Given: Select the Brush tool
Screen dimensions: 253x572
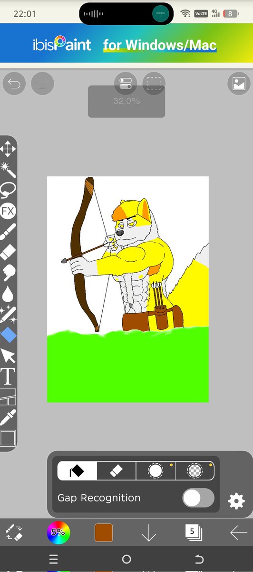Looking at the screenshot, I should (x=8, y=231).
